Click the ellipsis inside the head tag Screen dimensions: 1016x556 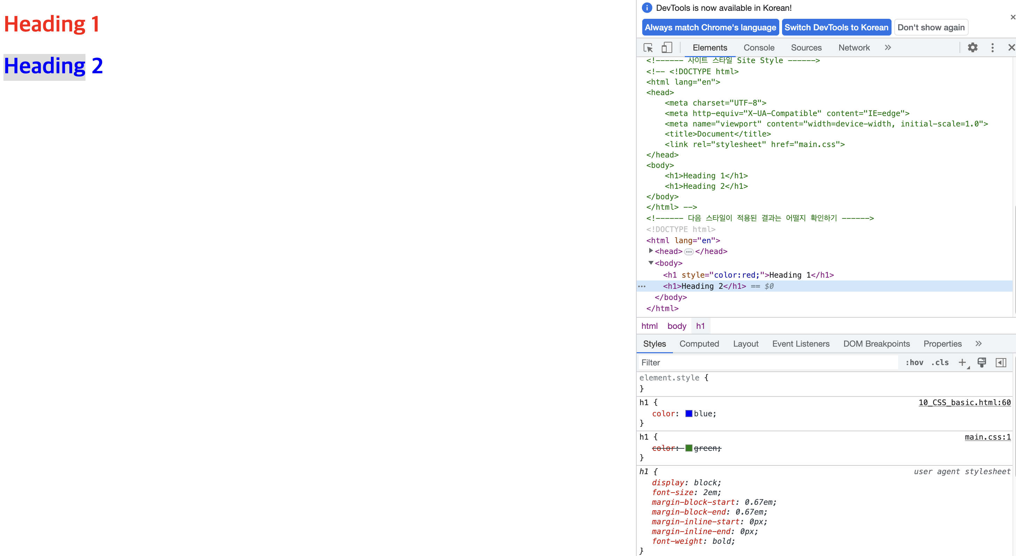click(x=689, y=252)
